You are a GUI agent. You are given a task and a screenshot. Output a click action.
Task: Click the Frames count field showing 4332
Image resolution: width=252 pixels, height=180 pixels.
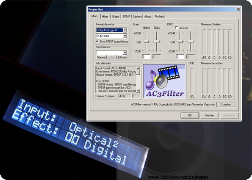(x=125, y=96)
